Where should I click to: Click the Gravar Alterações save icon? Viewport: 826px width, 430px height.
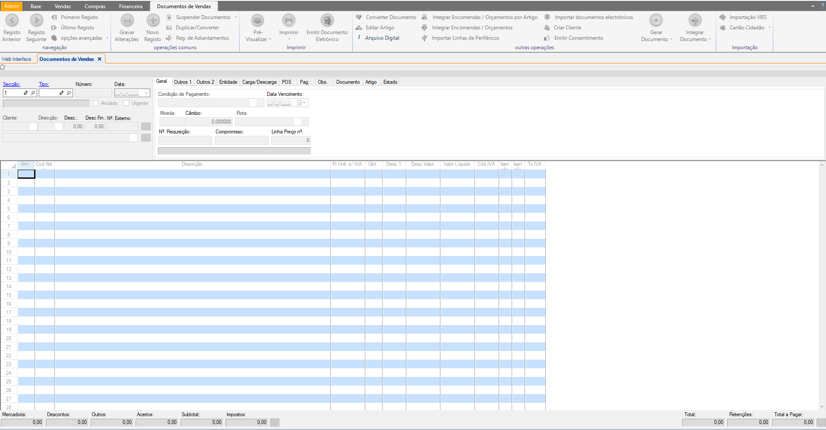point(127,21)
